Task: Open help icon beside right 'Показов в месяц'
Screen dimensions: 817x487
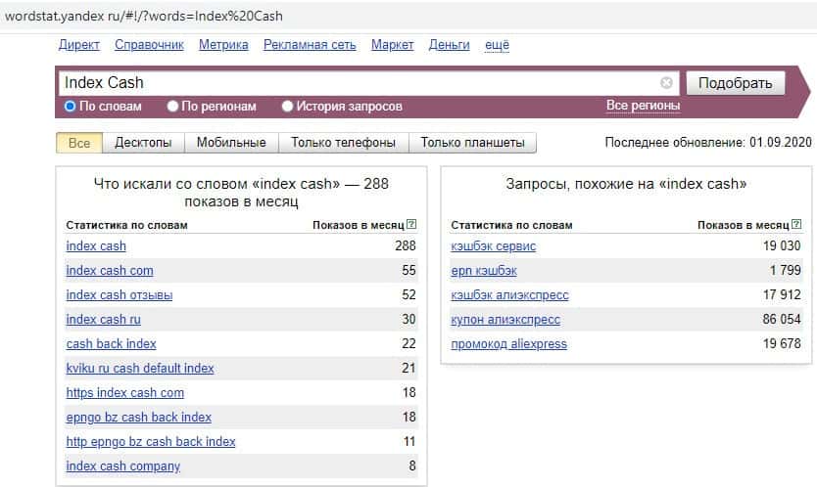Action: (x=796, y=224)
